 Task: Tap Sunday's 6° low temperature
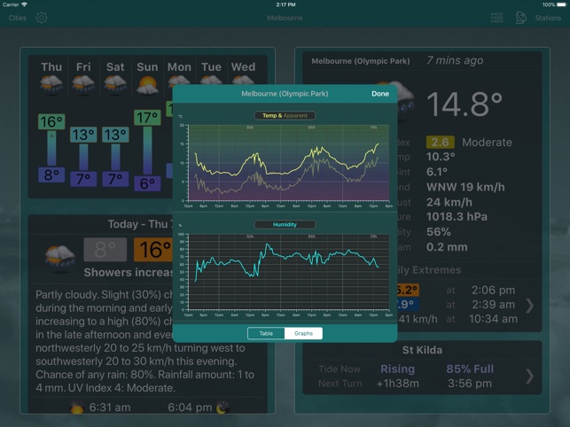(x=147, y=183)
